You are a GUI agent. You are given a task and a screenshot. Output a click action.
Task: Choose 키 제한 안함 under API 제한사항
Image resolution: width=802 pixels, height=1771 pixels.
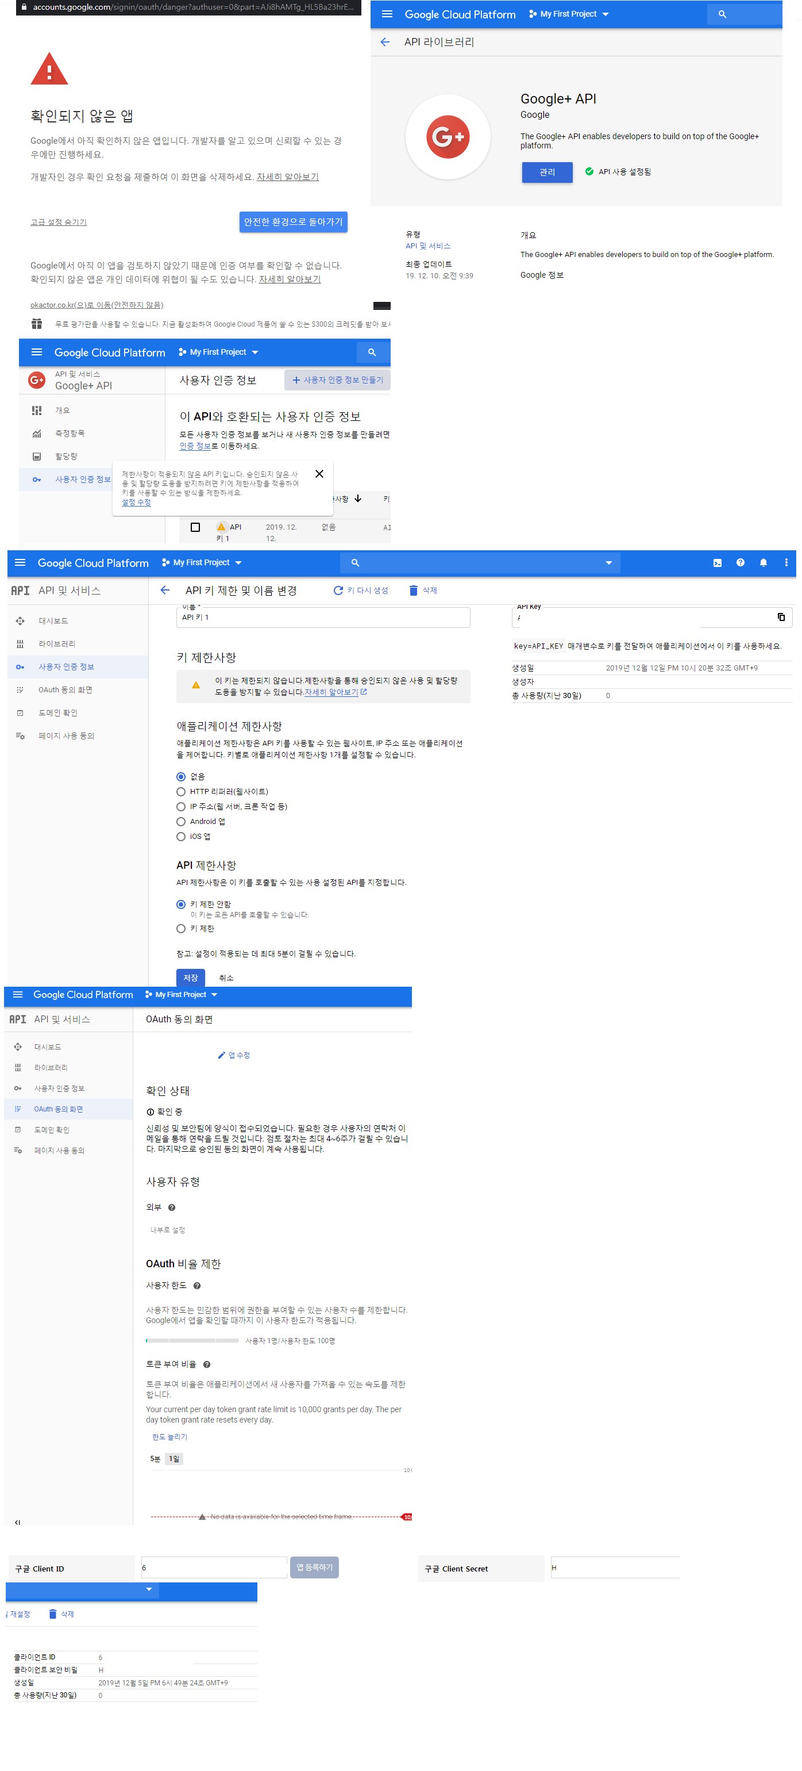click(x=182, y=904)
